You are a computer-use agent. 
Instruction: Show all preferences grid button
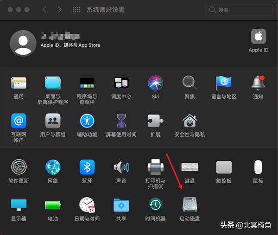coord(76,9)
